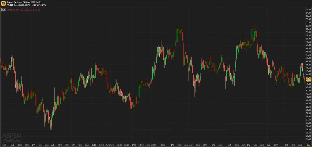Viewport: 312px width, 147px height.
Task: Click the 1/12 date axis label
Action: [x=134, y=145]
